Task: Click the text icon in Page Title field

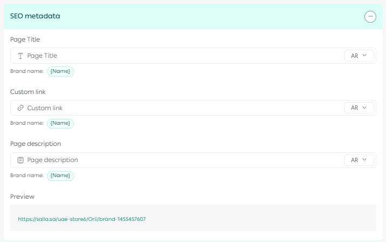Action: [x=21, y=56]
